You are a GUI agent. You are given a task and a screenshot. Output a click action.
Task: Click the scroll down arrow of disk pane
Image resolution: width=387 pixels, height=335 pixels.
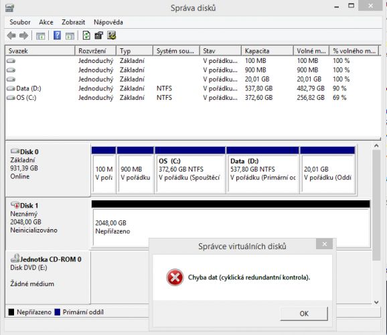coord(376,302)
